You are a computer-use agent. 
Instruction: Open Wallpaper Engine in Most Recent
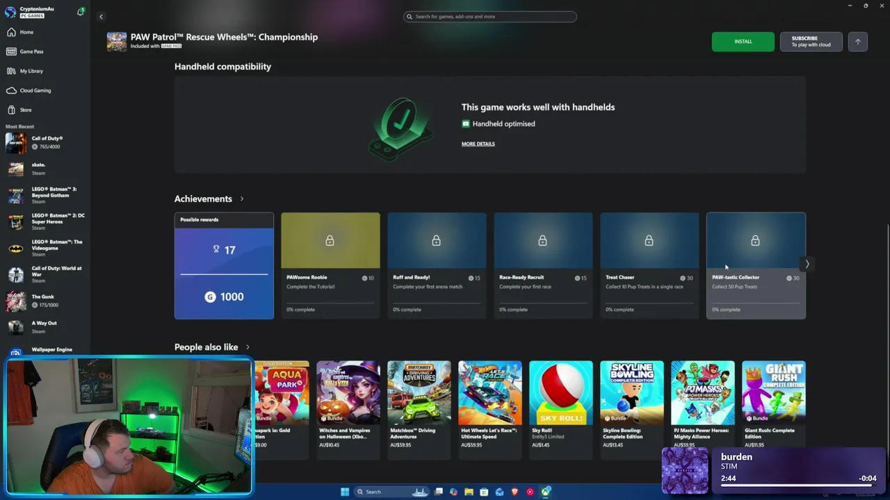click(x=44, y=351)
